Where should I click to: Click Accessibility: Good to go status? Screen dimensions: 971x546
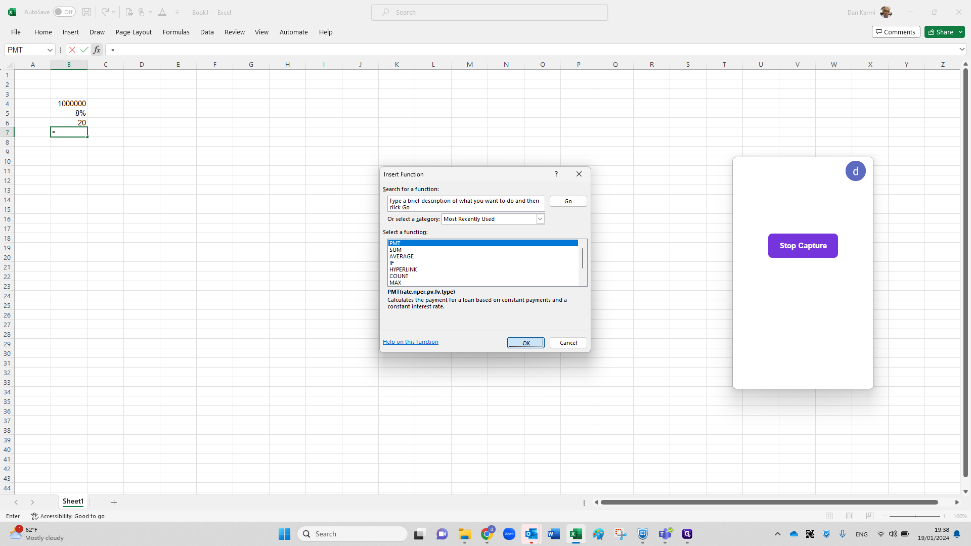[68, 516]
